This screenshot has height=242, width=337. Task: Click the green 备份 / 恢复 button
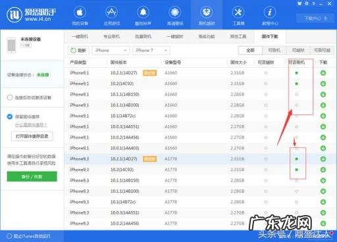(32, 176)
